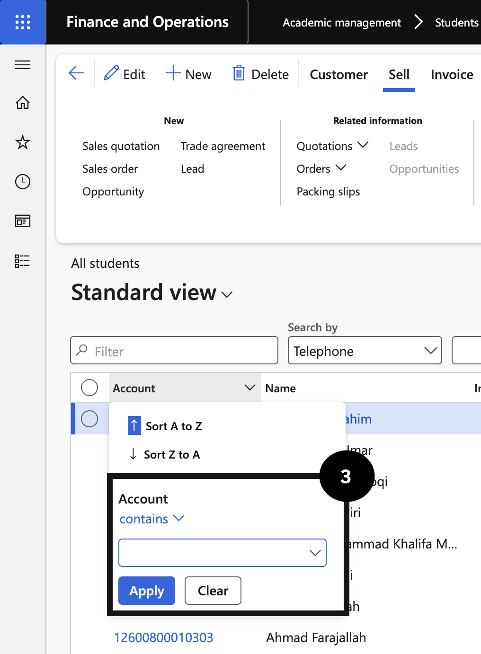This screenshot has height=654, width=481.
Task: Change the contains filter operator
Action: click(x=151, y=519)
